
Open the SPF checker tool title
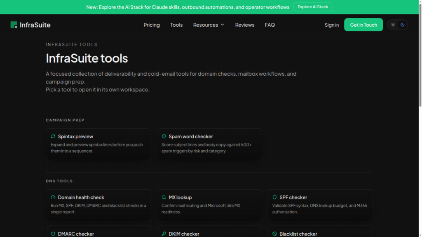click(x=293, y=197)
